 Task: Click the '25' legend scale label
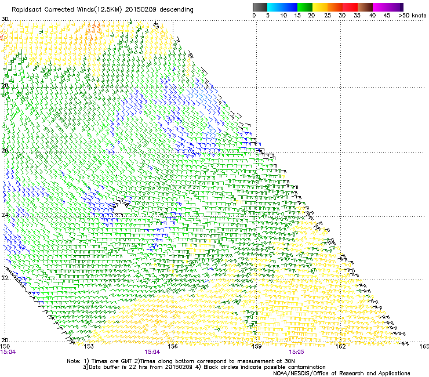coord(328,16)
